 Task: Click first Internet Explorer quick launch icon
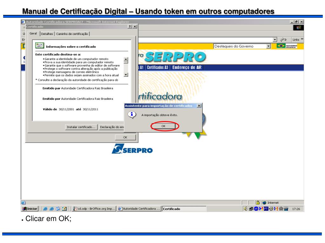point(45,209)
